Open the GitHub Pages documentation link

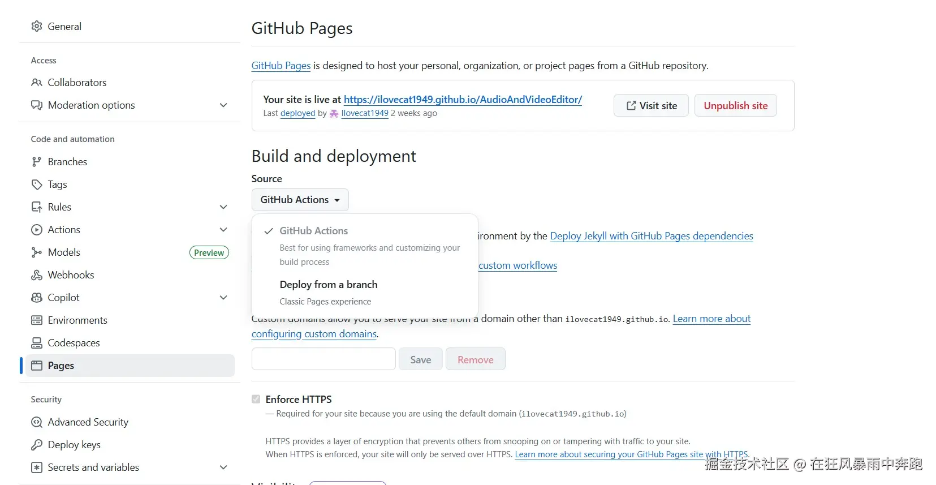(x=281, y=66)
